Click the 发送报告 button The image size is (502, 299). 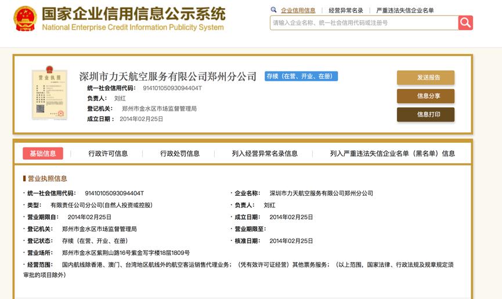click(425, 77)
